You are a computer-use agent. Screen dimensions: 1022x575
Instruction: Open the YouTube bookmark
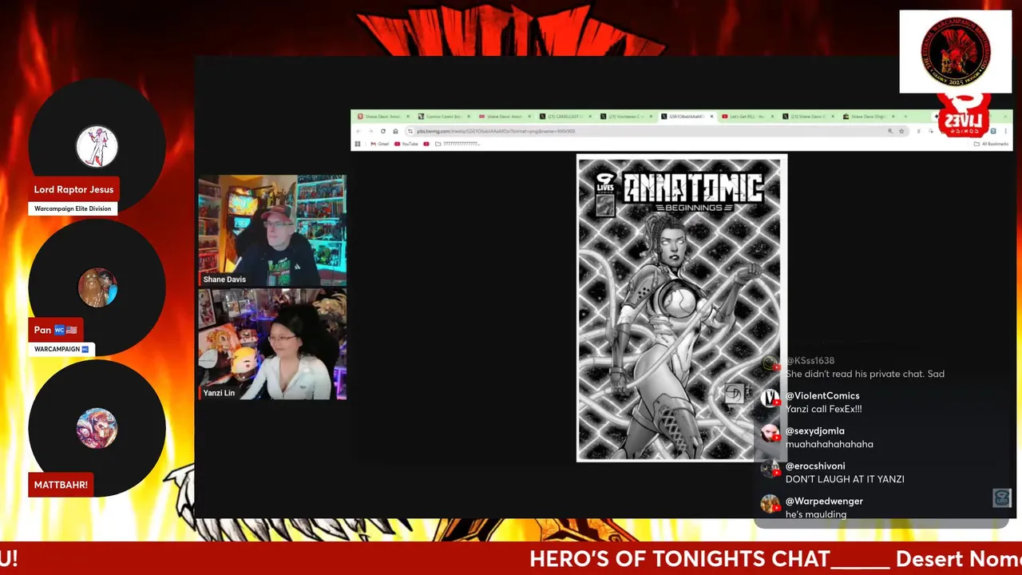(406, 144)
